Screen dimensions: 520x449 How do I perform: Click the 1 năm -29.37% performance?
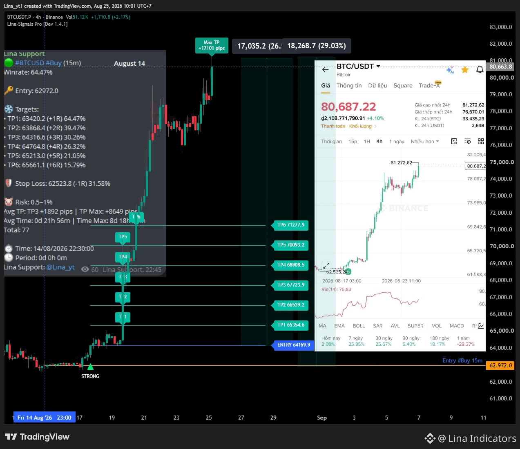[466, 341]
